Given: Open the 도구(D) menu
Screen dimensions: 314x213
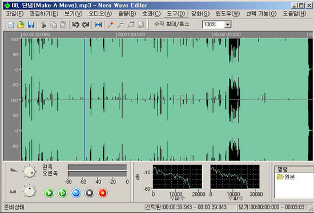Looking at the screenshot, I should 176,14.
